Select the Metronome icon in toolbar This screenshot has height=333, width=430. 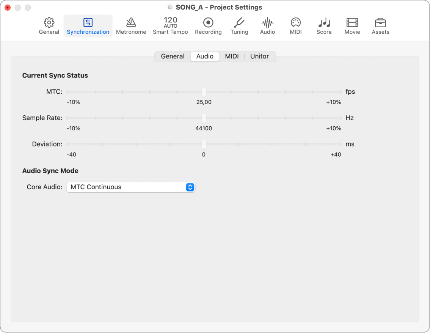131,26
